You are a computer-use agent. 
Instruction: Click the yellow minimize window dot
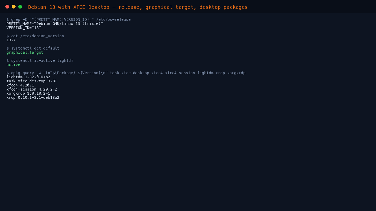pyautogui.click(x=14, y=7)
